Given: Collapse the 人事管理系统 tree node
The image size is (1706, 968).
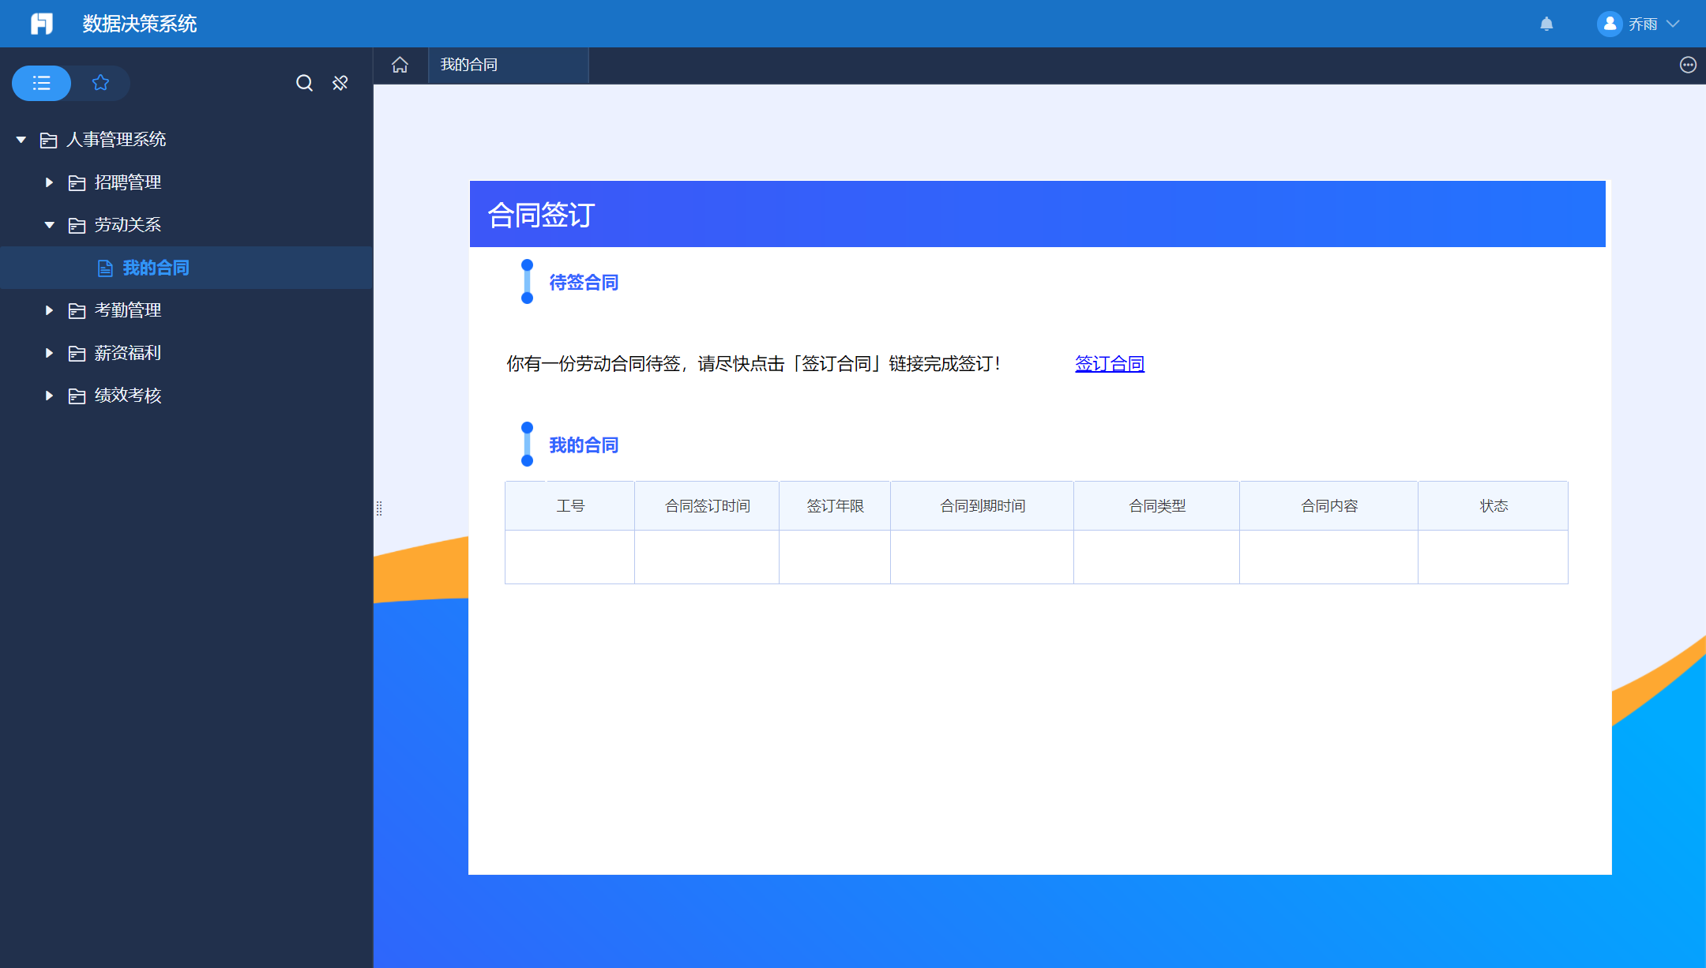Looking at the screenshot, I should click(21, 140).
